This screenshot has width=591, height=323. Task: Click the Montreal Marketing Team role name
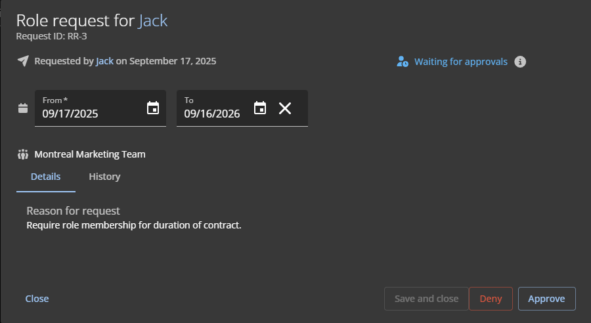point(90,155)
